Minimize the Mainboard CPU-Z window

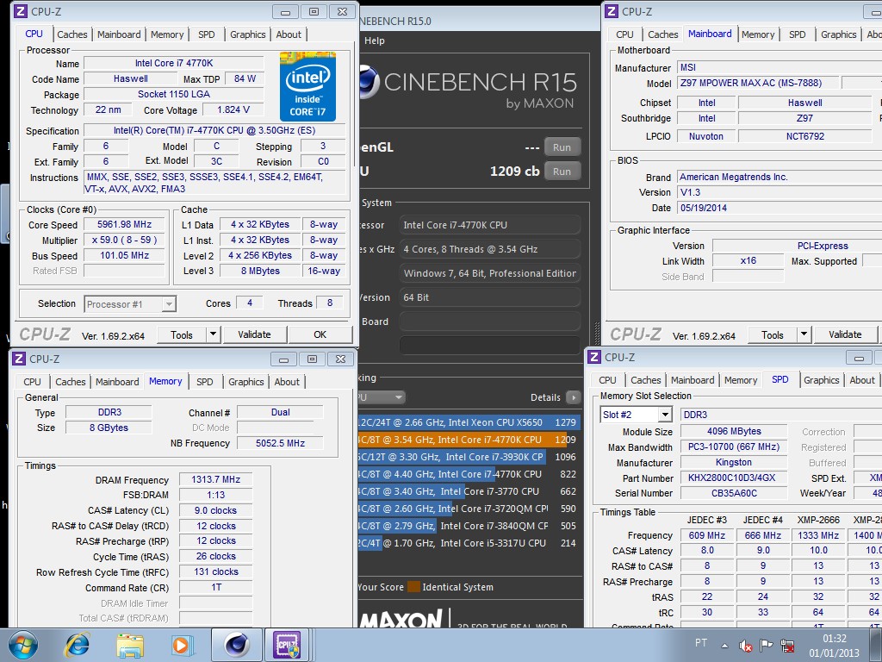coord(873,12)
